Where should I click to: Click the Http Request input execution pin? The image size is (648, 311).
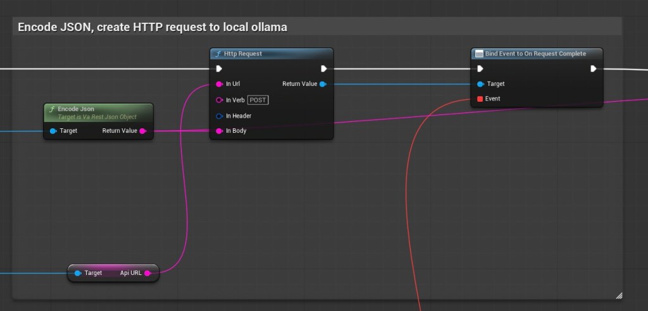(219, 68)
